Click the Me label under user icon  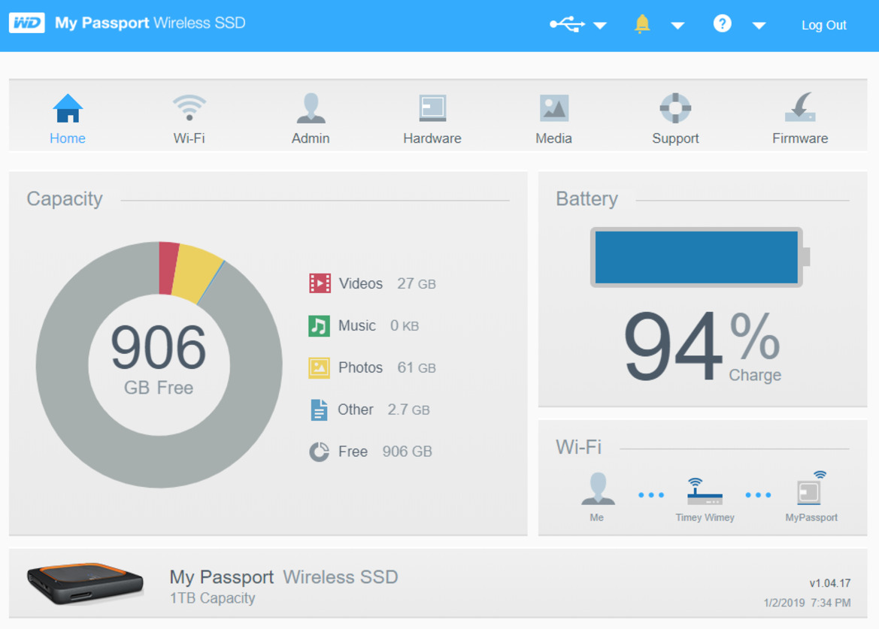click(596, 518)
